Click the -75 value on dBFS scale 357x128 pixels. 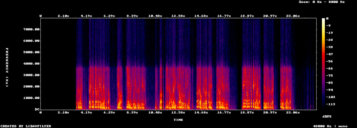(329, 76)
